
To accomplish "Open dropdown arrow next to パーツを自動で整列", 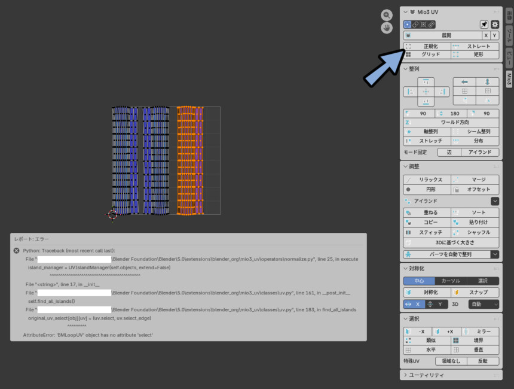I will click(x=494, y=254).
